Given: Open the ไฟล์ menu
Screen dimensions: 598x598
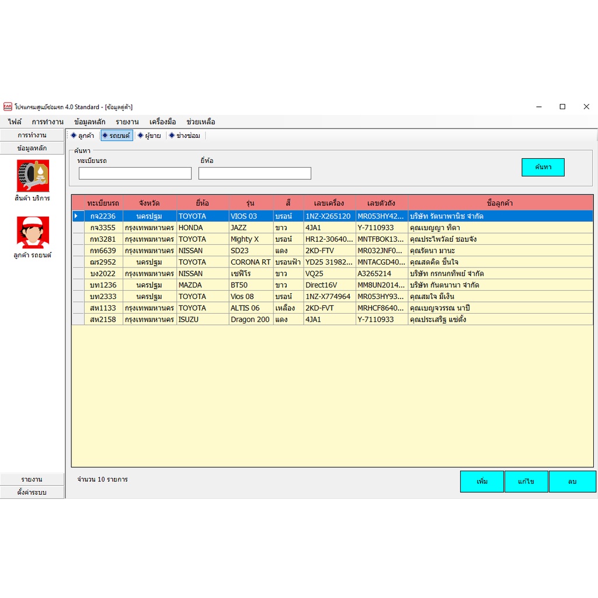Looking at the screenshot, I should click(x=15, y=121).
